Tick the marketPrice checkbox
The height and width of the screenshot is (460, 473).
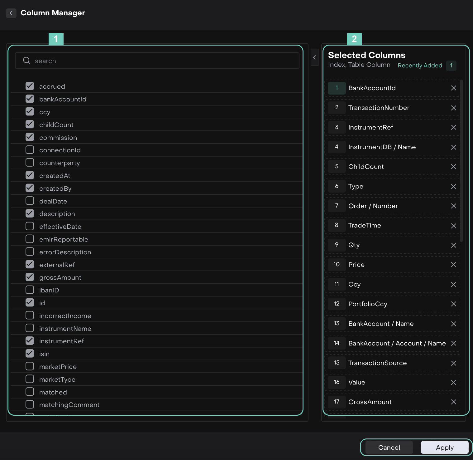coord(30,366)
